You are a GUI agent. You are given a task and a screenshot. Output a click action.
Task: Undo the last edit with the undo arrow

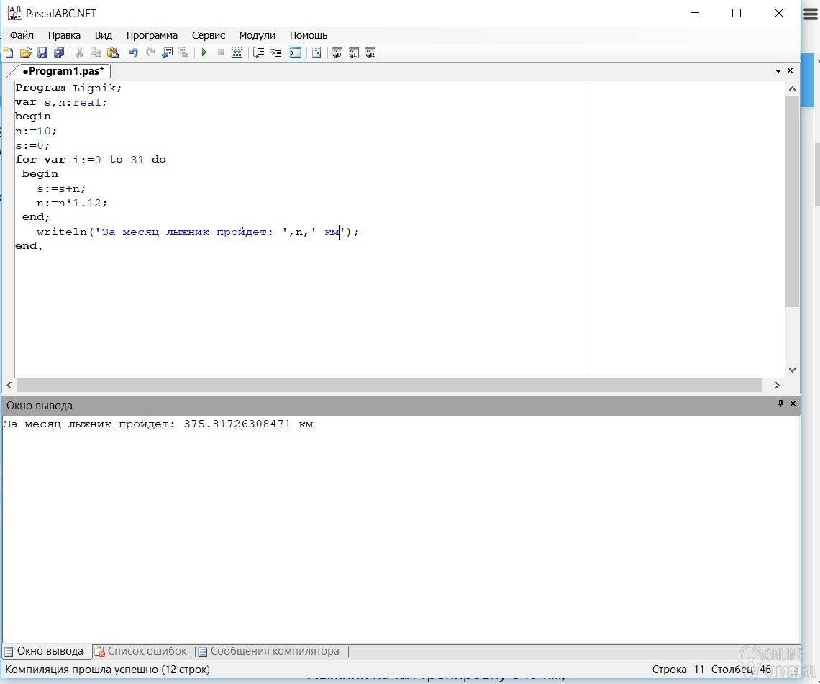[x=133, y=53]
